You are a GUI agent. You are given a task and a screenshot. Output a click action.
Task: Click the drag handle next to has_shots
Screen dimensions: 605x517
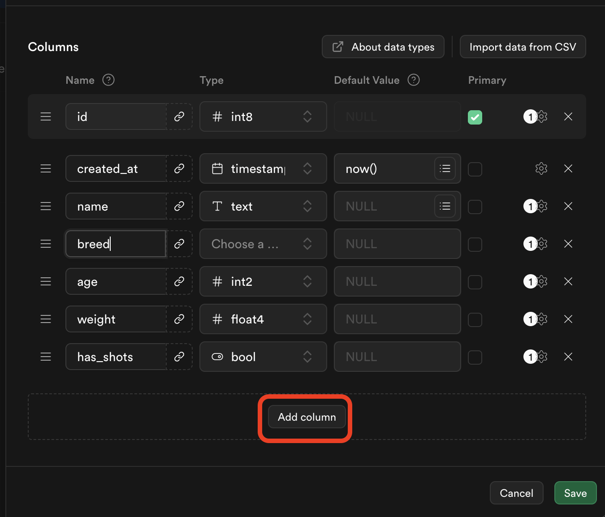tap(45, 357)
